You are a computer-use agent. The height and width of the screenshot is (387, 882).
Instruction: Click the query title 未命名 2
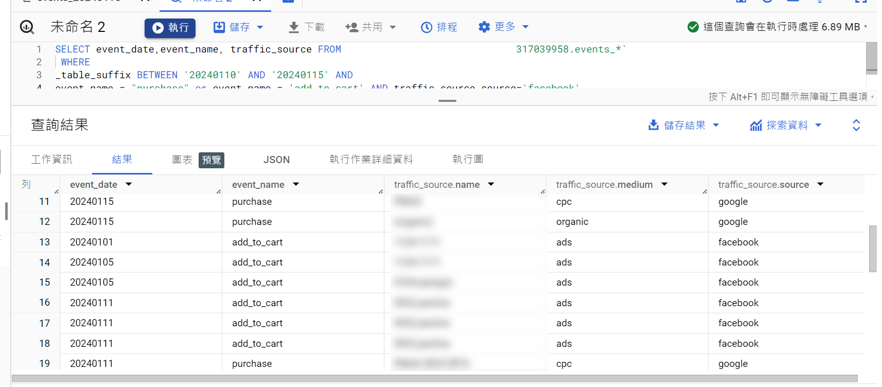(78, 27)
